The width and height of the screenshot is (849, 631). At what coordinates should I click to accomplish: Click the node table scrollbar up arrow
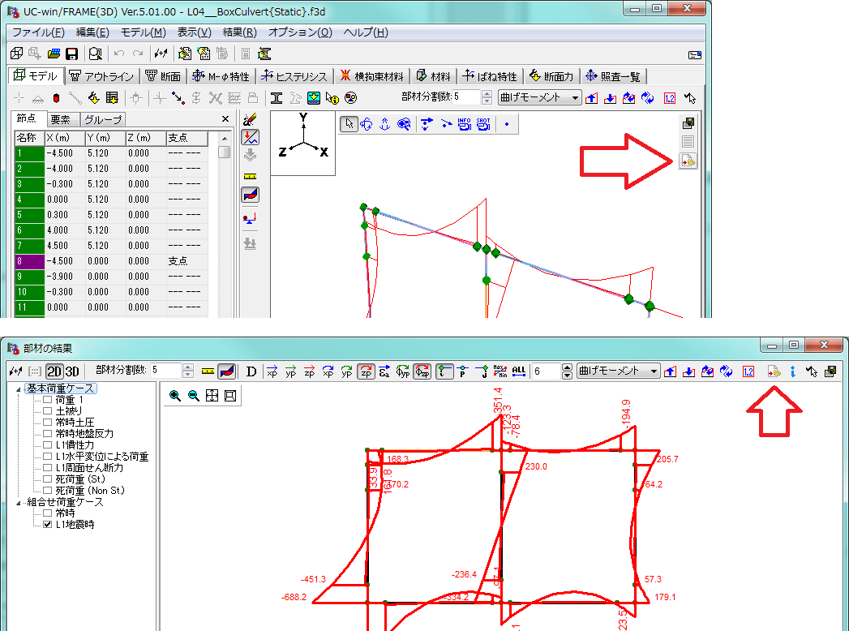pos(224,140)
